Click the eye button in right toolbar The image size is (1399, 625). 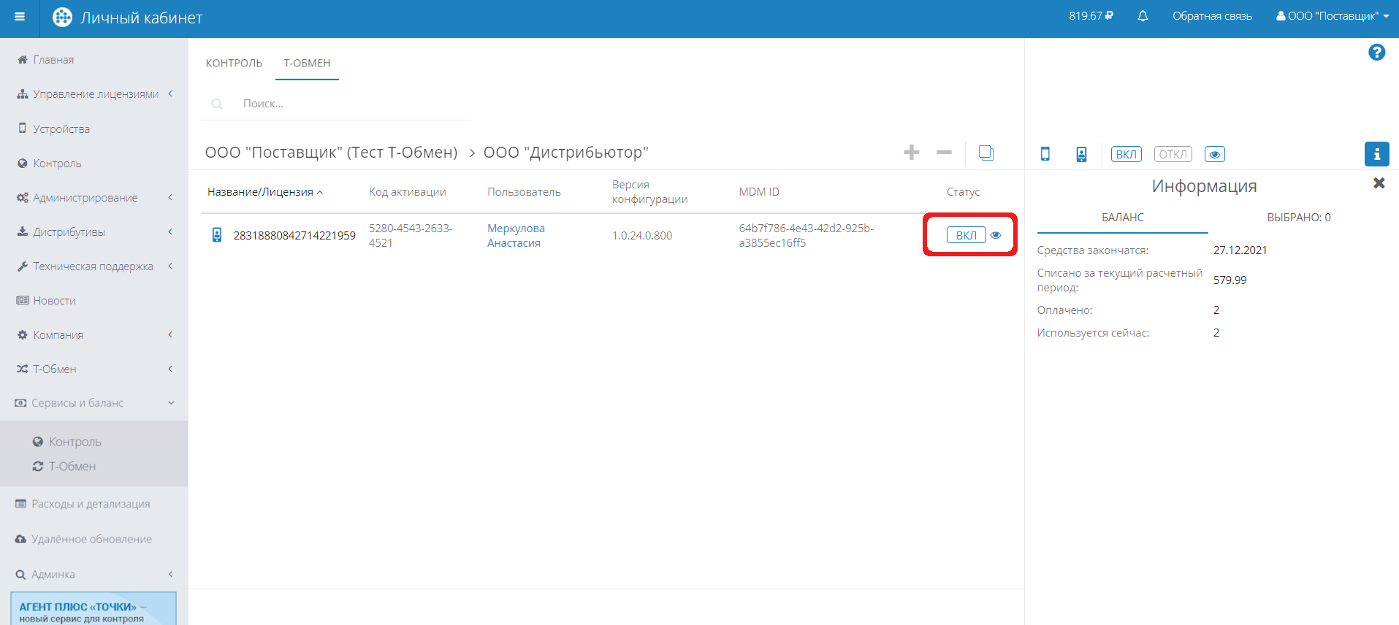point(1214,154)
